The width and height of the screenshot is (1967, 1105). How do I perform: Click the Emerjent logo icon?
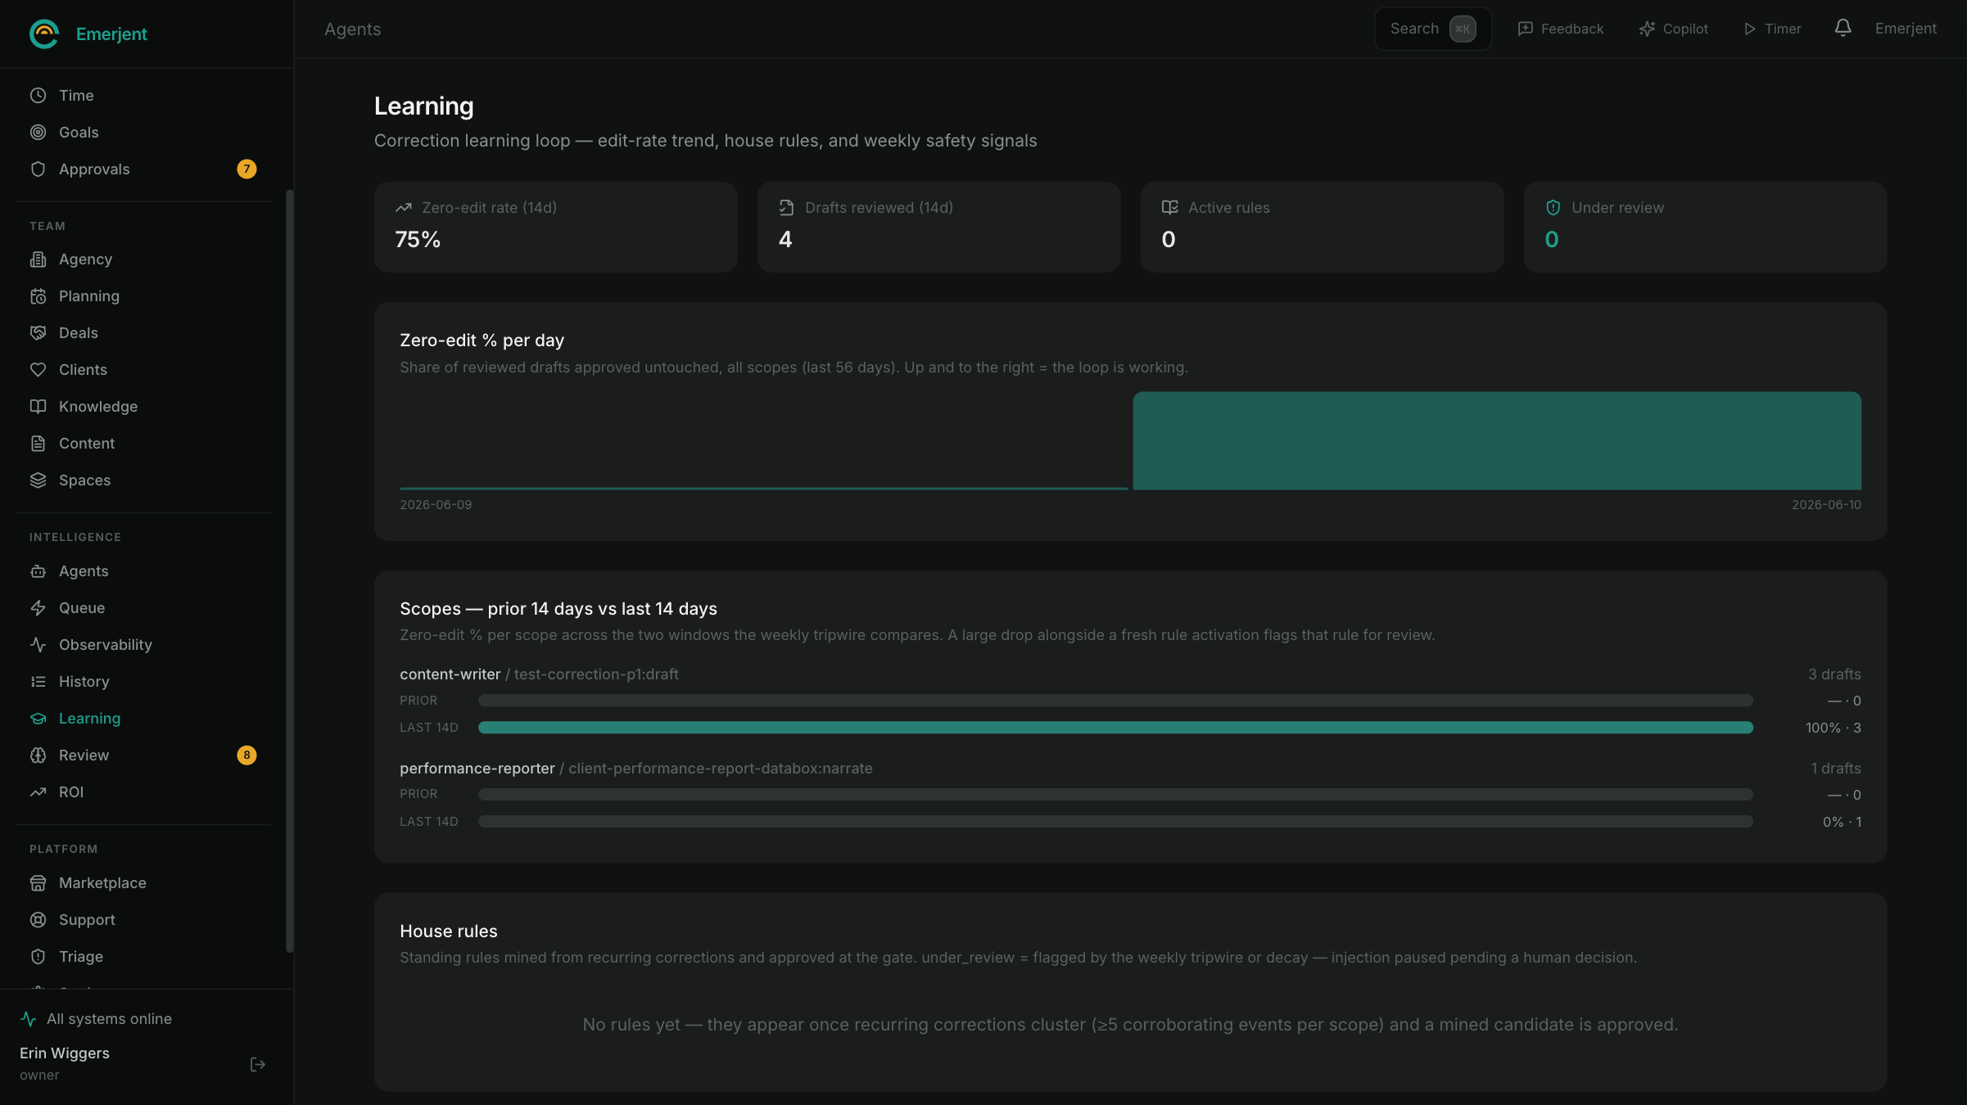click(x=44, y=34)
